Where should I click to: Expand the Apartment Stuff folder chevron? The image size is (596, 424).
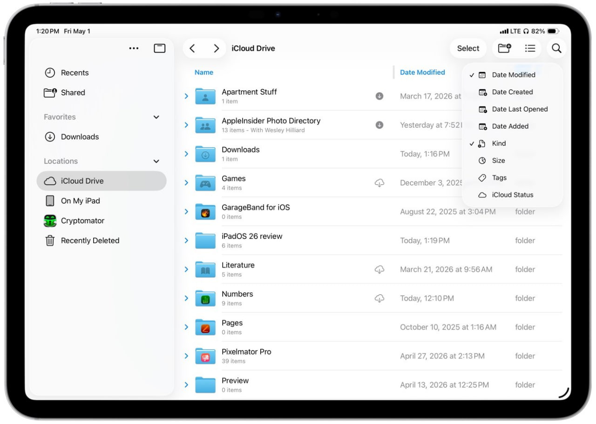click(x=186, y=96)
